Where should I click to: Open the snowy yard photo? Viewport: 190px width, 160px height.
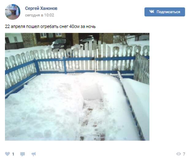click(77, 87)
